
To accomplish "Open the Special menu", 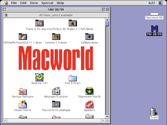I will click(x=47, y=3).
